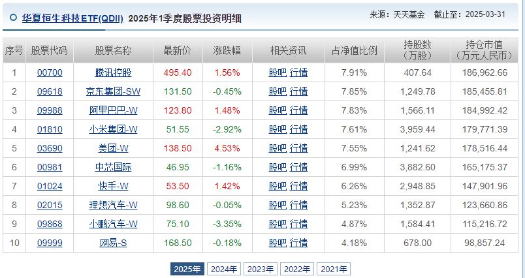Viewport: 525px width, 278px height.
Task: Click the circle icon before the fund title
Action: [14, 18]
